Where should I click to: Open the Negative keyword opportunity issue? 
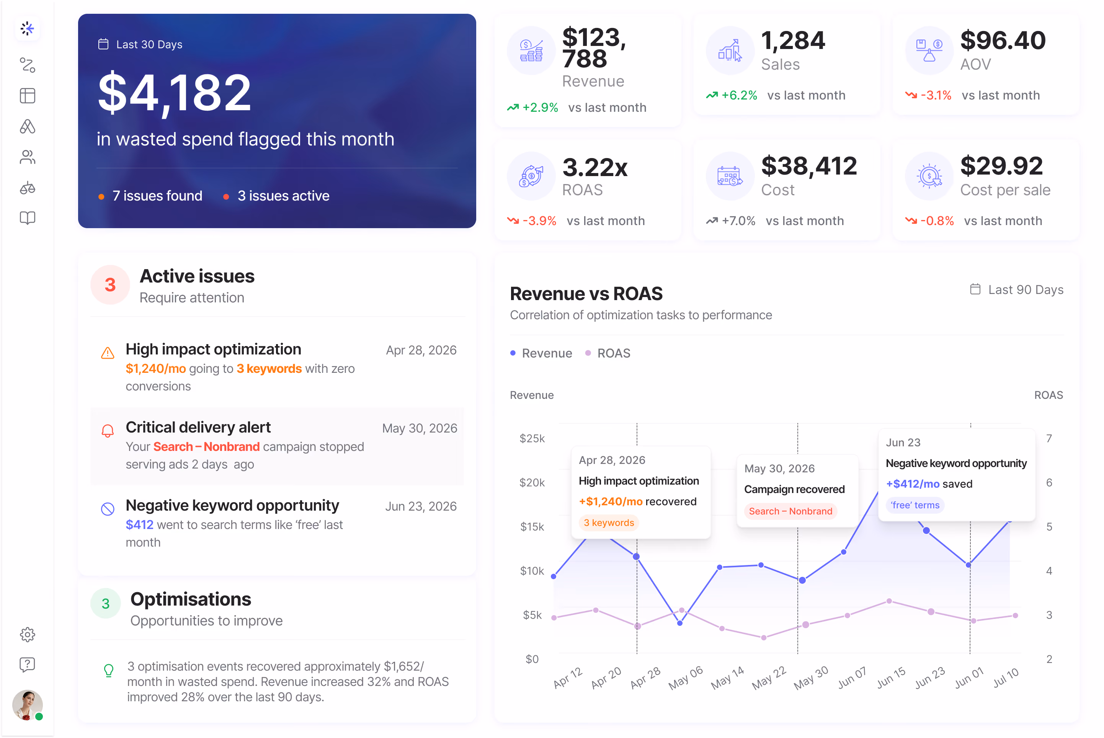point(277,524)
